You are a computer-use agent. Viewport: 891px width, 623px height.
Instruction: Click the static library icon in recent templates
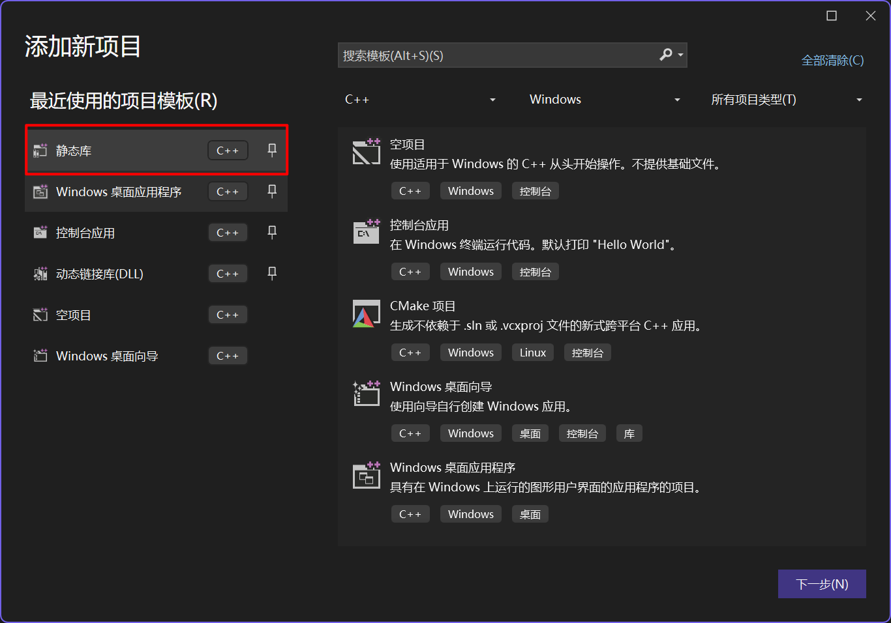[40, 151]
